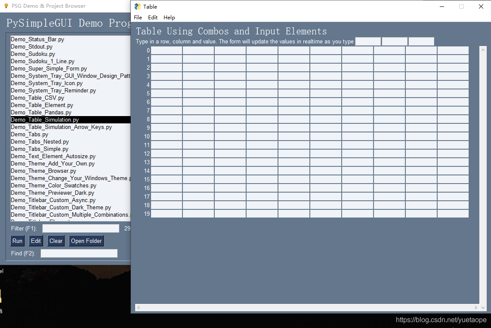Viewport: 491px width, 328px height.
Task: Click horizontal scrollbar left arrow in Table window
Action: coord(139,307)
